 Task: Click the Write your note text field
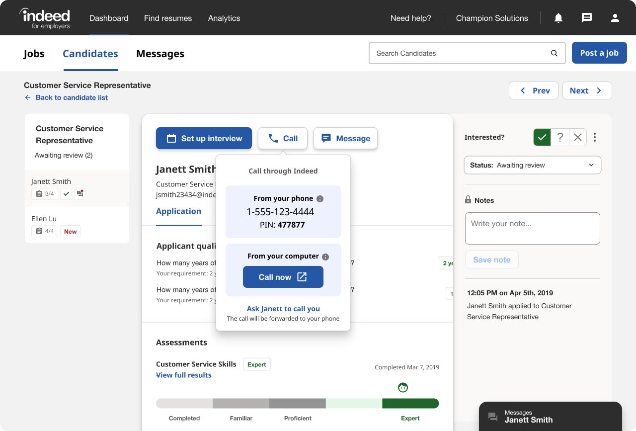pyautogui.click(x=532, y=228)
